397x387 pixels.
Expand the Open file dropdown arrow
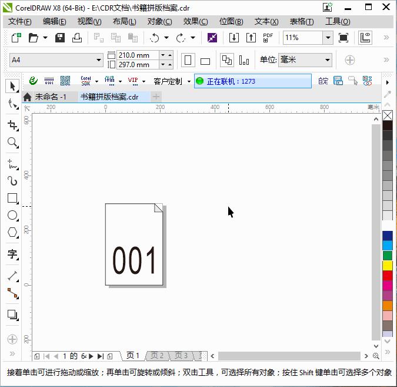click(45, 38)
